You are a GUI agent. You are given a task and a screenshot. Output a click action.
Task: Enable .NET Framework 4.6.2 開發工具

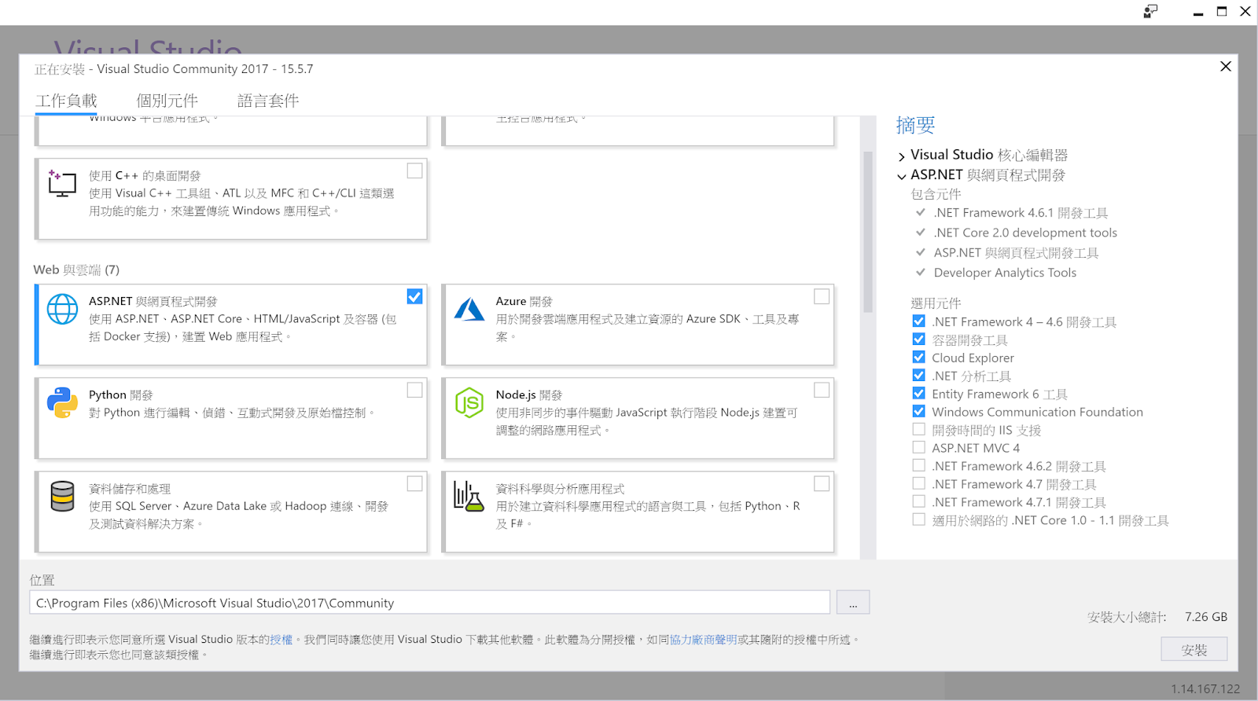[x=918, y=465]
